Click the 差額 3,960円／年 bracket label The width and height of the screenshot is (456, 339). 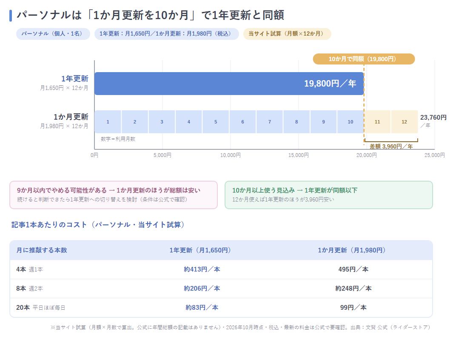391,146
